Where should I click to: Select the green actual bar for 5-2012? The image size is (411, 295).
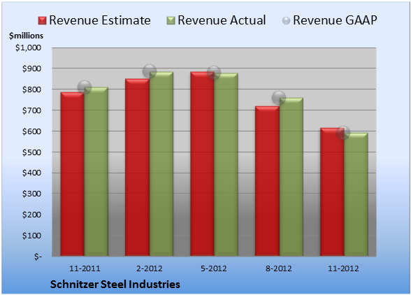coord(226,164)
